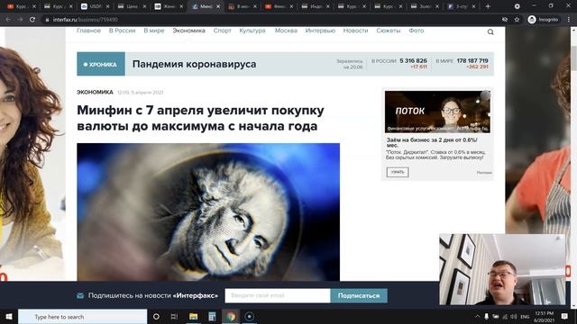Click the address bar URL

86,20
